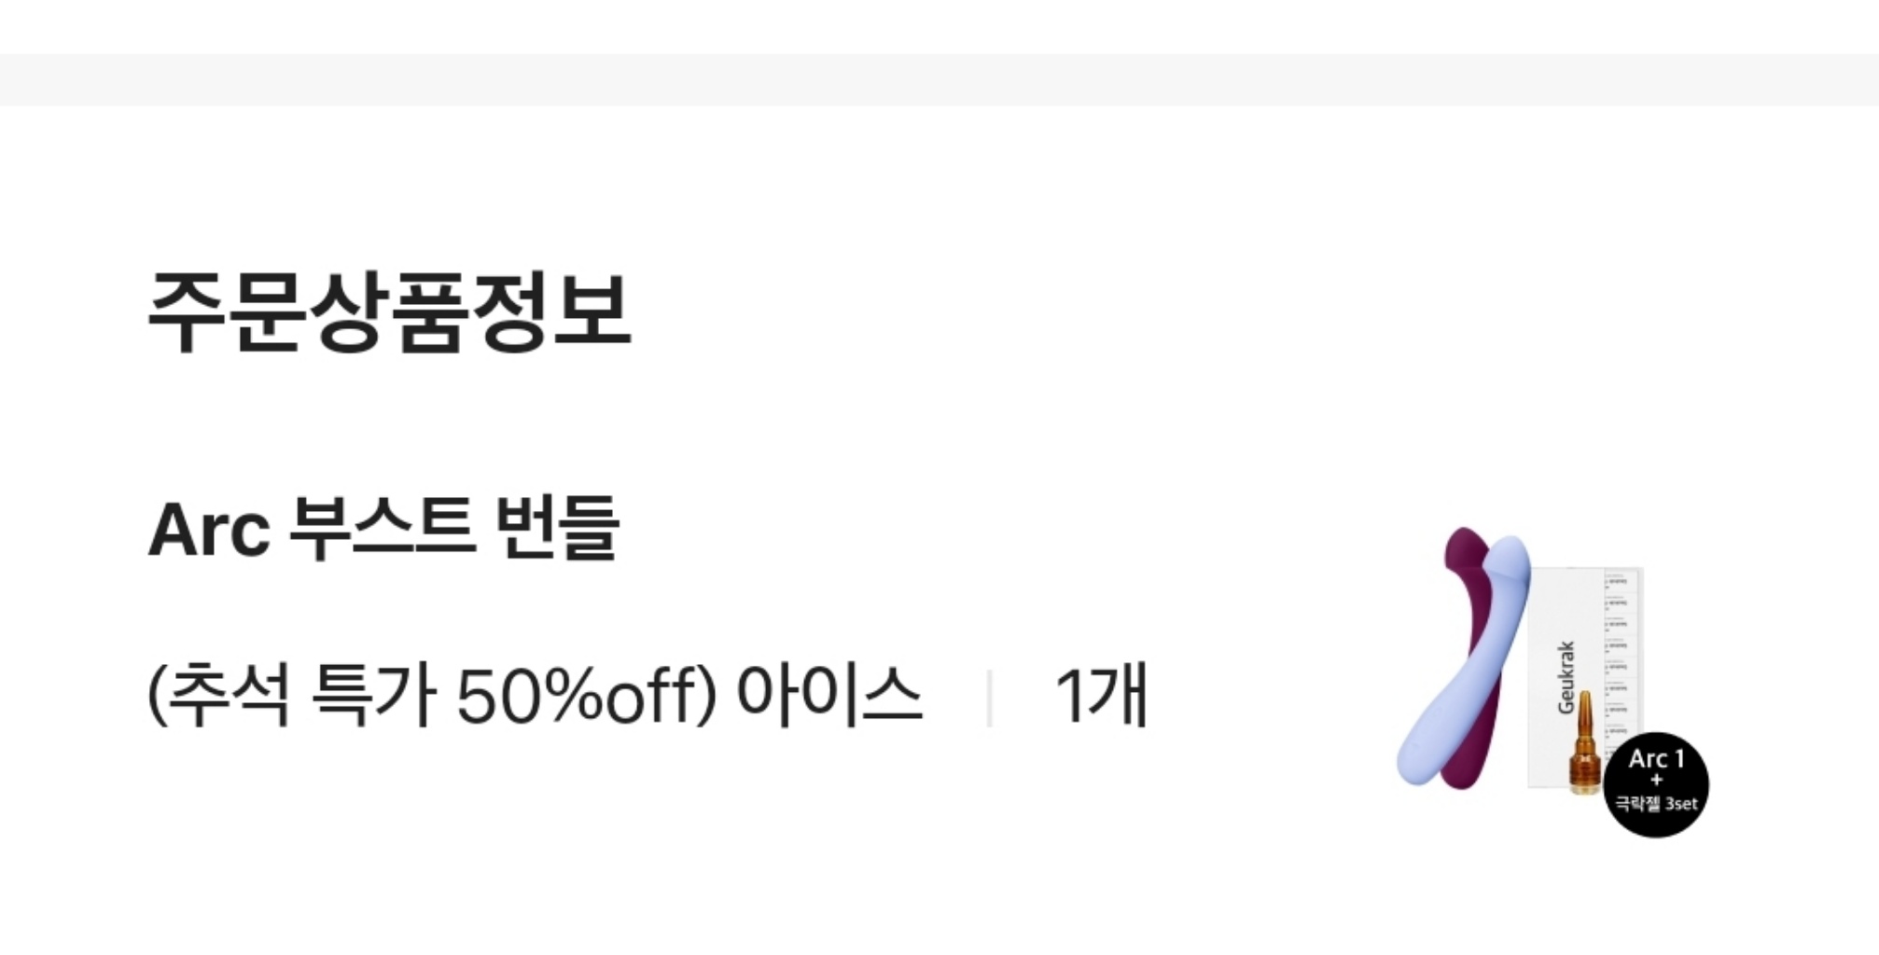Viewport: 1879px width, 955px height.
Task: Click "극락젤 3set" text inside badge
Action: click(x=1656, y=803)
